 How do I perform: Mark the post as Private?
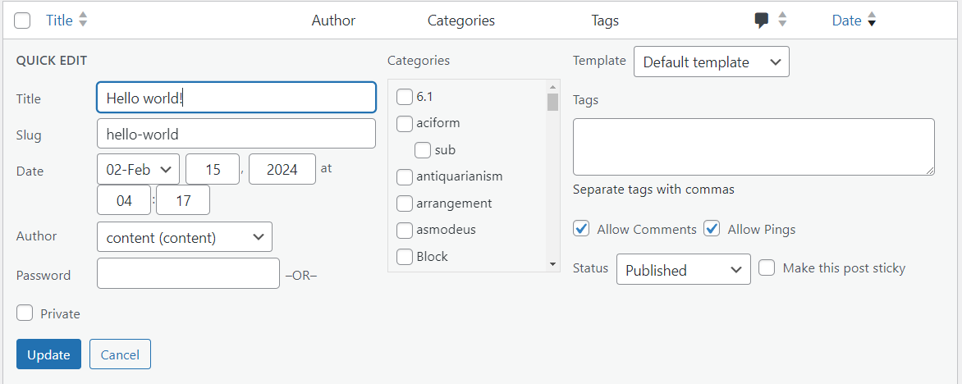[x=25, y=313]
